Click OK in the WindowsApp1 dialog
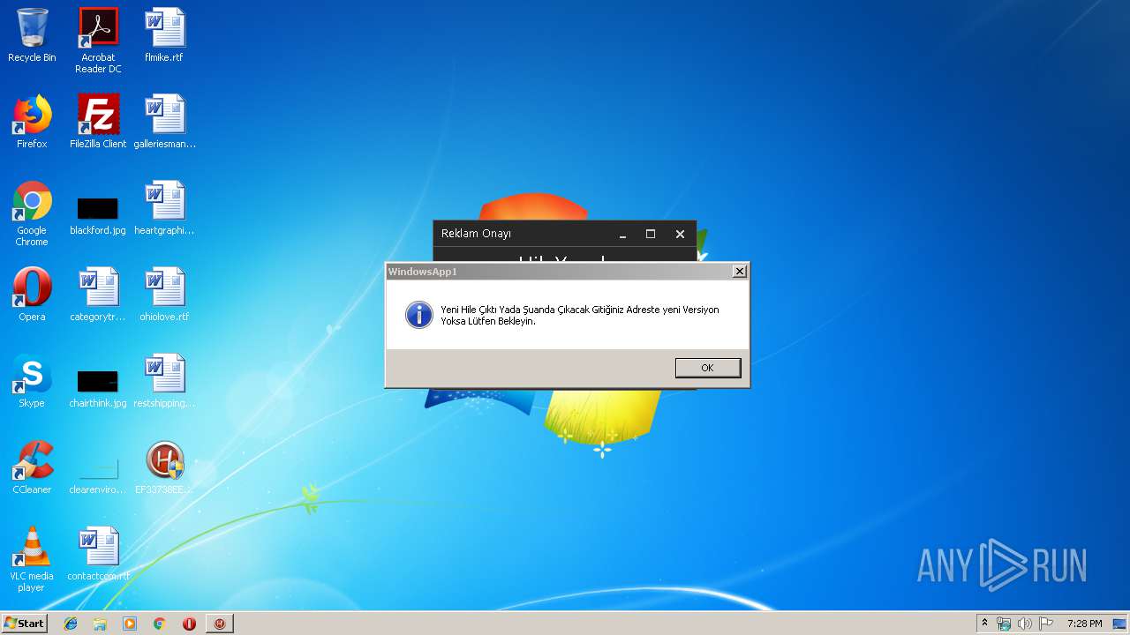The width and height of the screenshot is (1130, 635). [708, 368]
